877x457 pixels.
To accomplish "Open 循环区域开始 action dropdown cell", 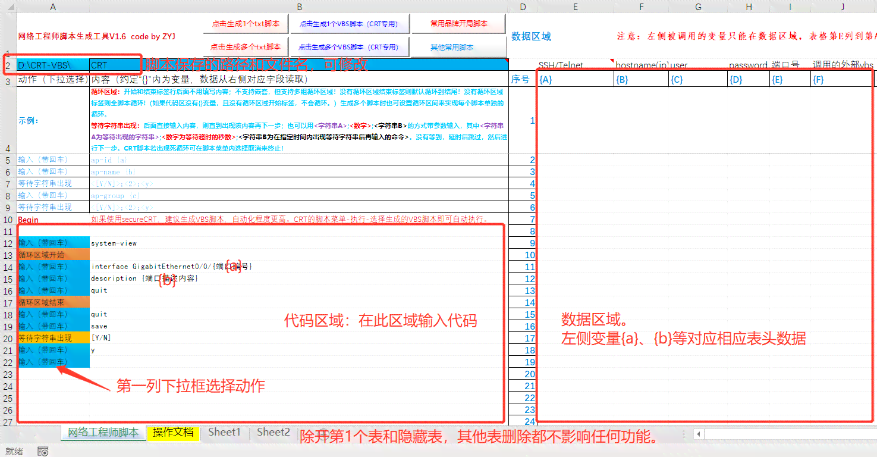I will point(54,255).
